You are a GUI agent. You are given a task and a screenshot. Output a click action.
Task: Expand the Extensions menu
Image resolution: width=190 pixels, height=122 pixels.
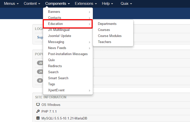pyautogui.click(x=86, y=4)
